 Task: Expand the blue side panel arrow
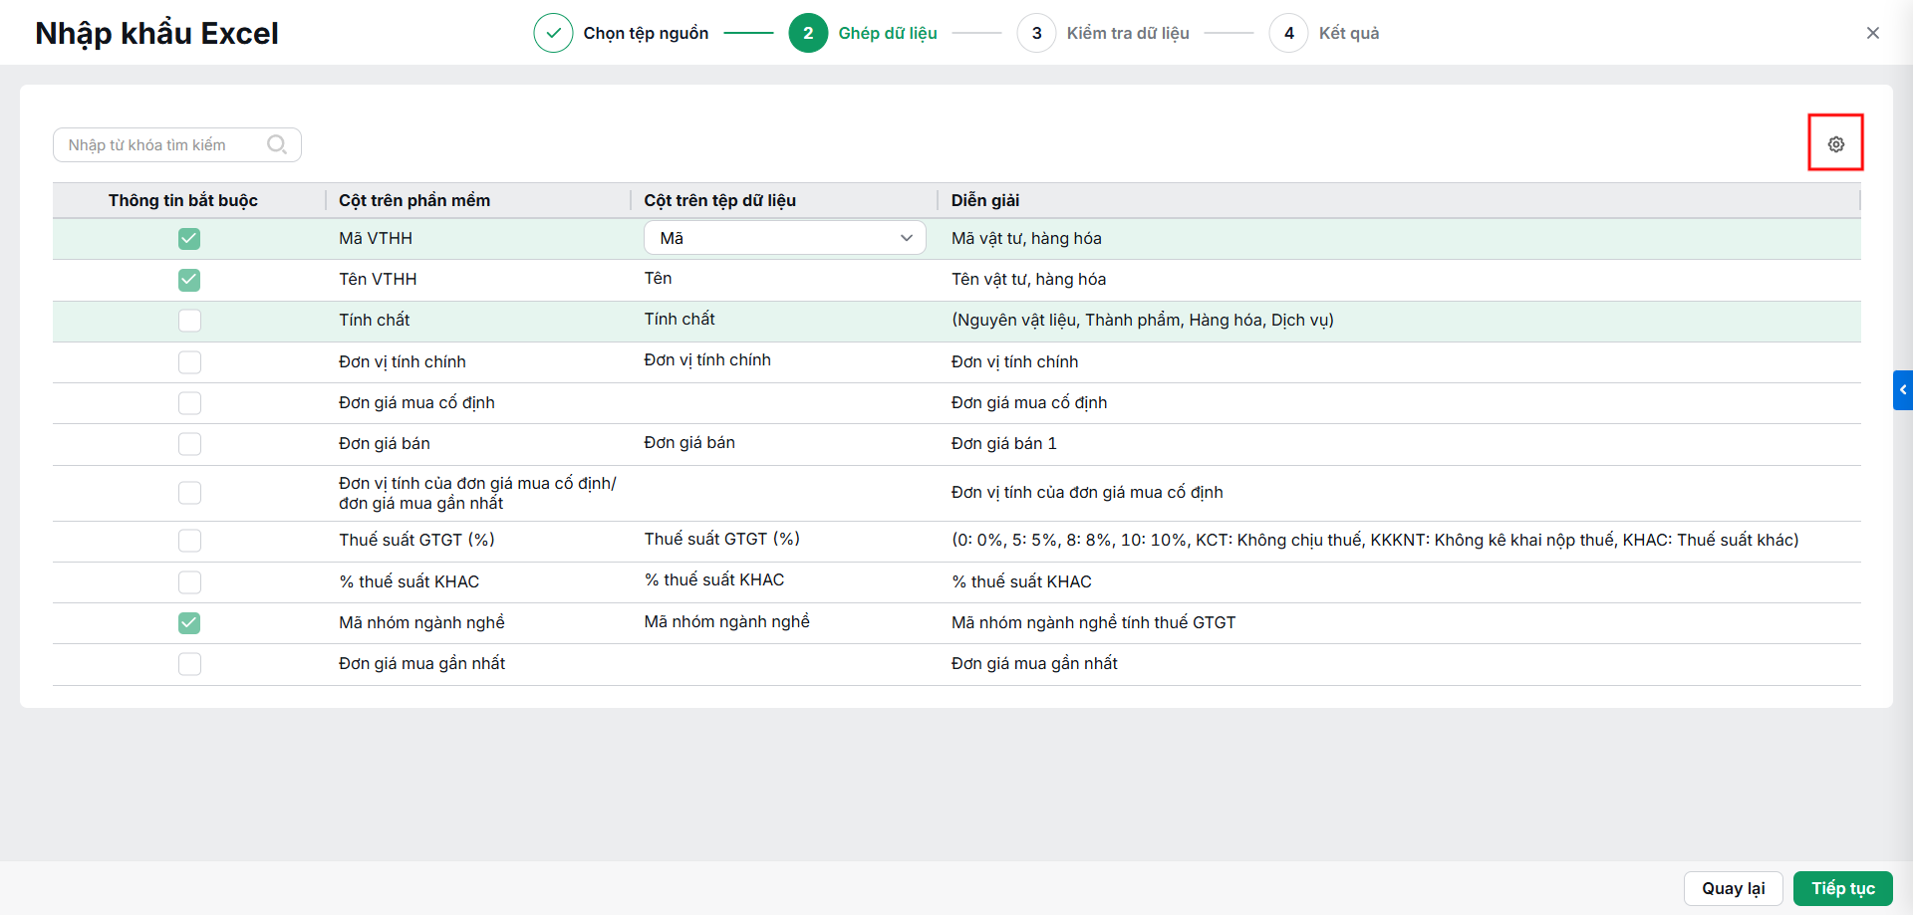(x=1903, y=390)
